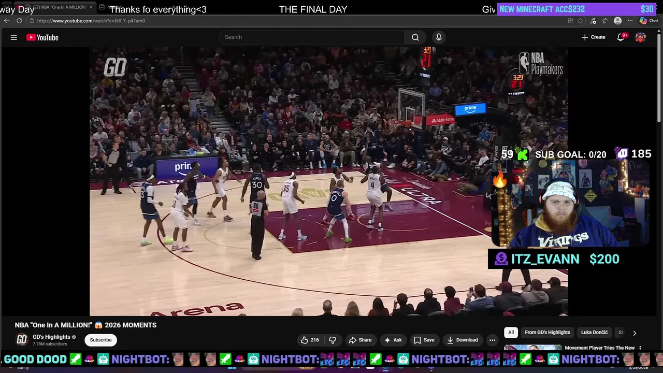
Task: Click the video player to pause
Action: [x=328, y=181]
